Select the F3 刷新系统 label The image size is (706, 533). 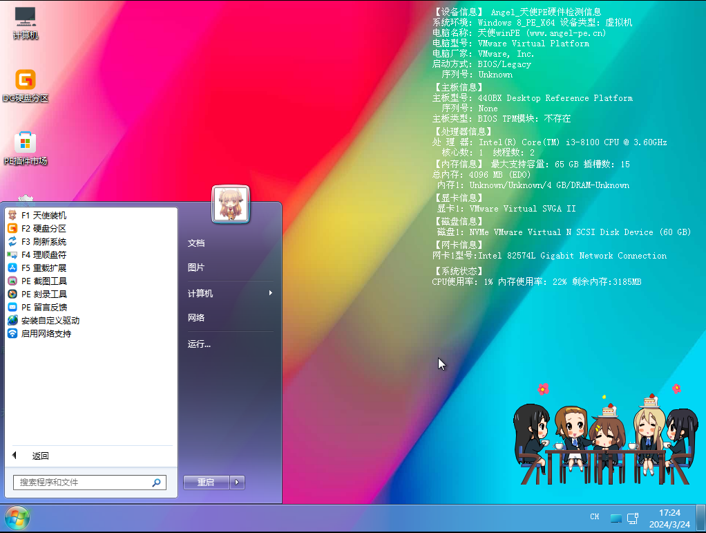coord(44,241)
